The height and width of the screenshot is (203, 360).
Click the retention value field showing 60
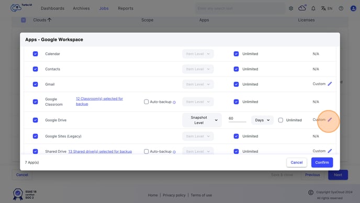(237, 119)
